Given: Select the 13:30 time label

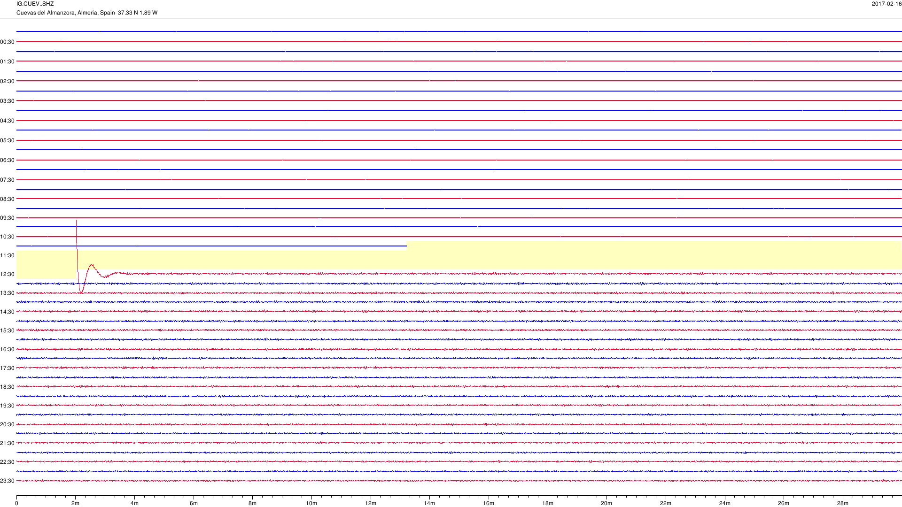Looking at the screenshot, I should 8,293.
